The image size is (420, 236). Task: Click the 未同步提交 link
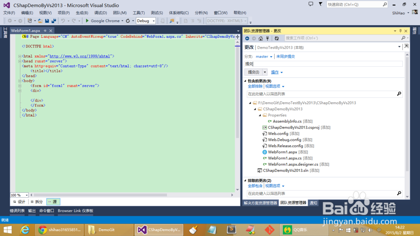(286, 57)
